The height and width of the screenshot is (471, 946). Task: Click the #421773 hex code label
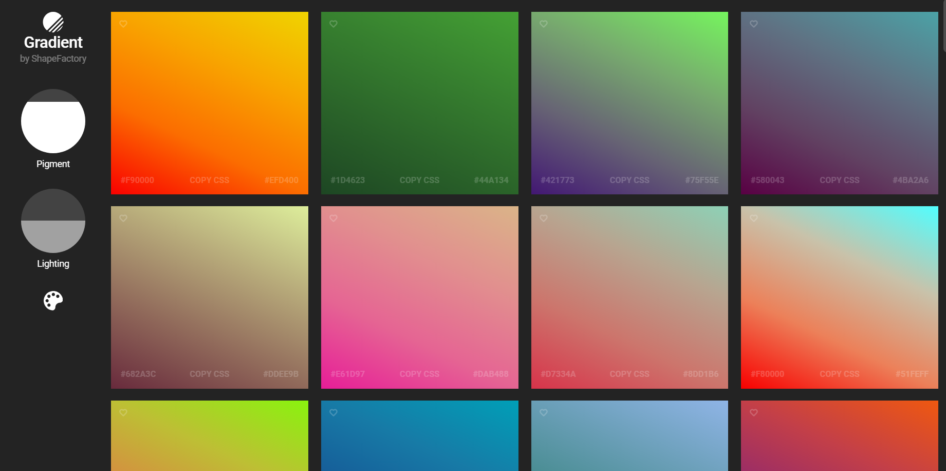(558, 180)
